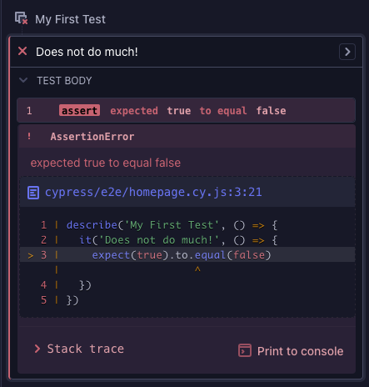Click the My First Test suite title
Image resolution: width=369 pixels, height=387 pixels.
click(x=70, y=19)
